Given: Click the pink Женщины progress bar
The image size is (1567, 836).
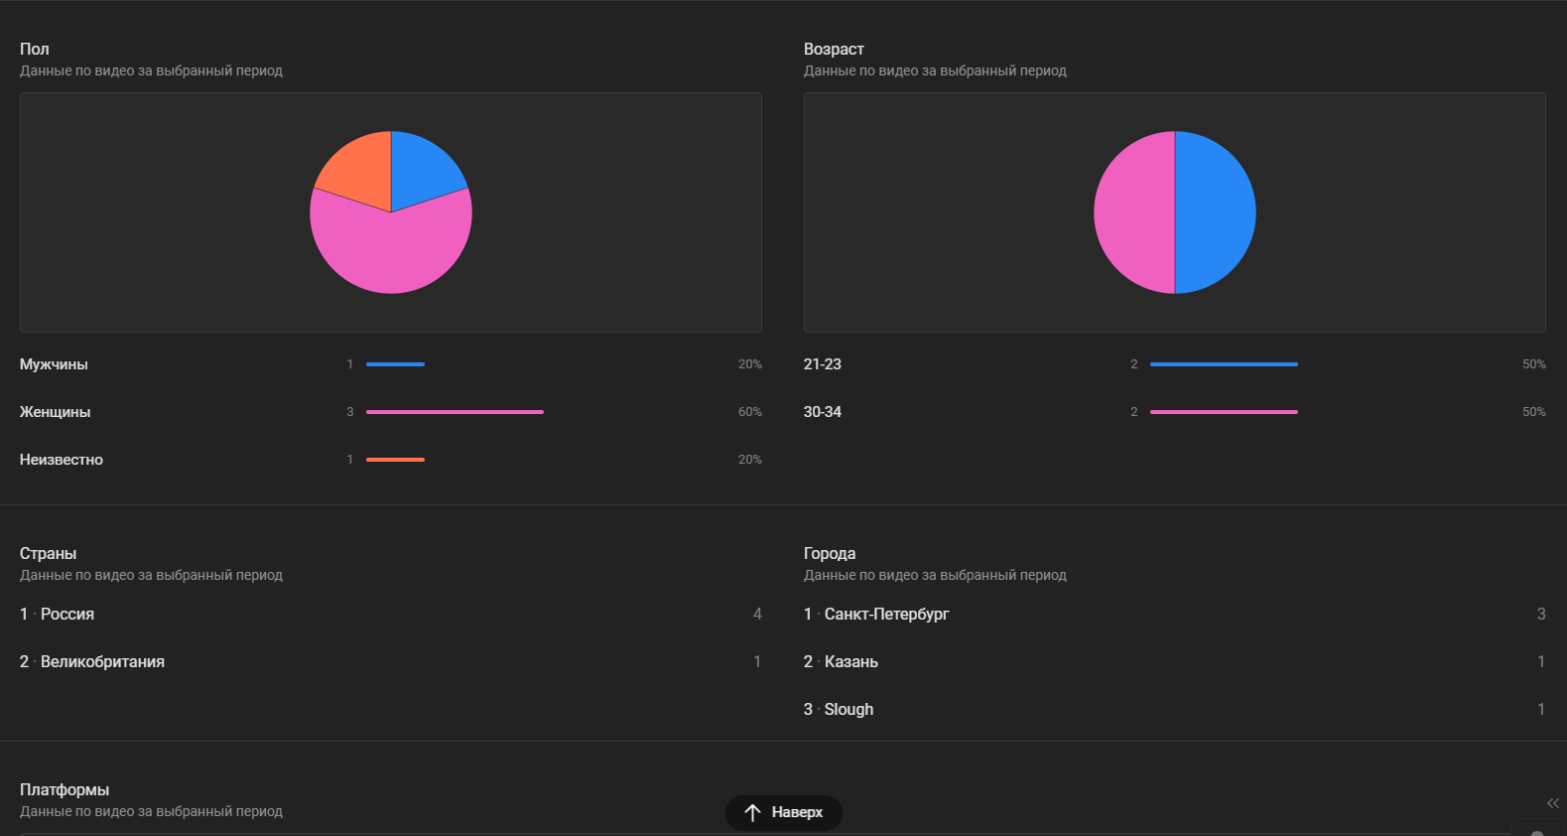Looking at the screenshot, I should [x=455, y=412].
